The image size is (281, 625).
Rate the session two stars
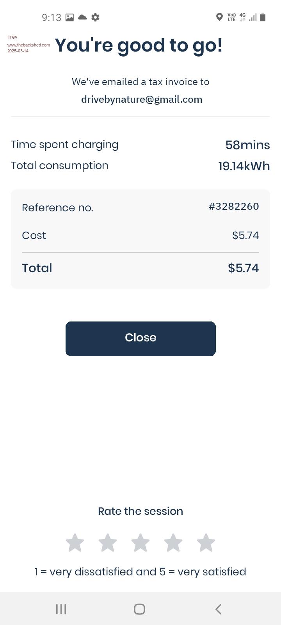tap(108, 543)
